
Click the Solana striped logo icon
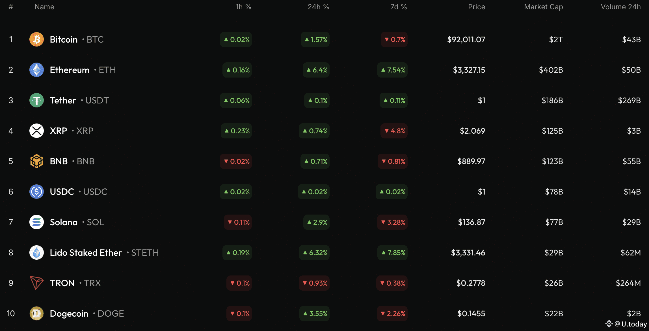pyautogui.click(x=36, y=222)
